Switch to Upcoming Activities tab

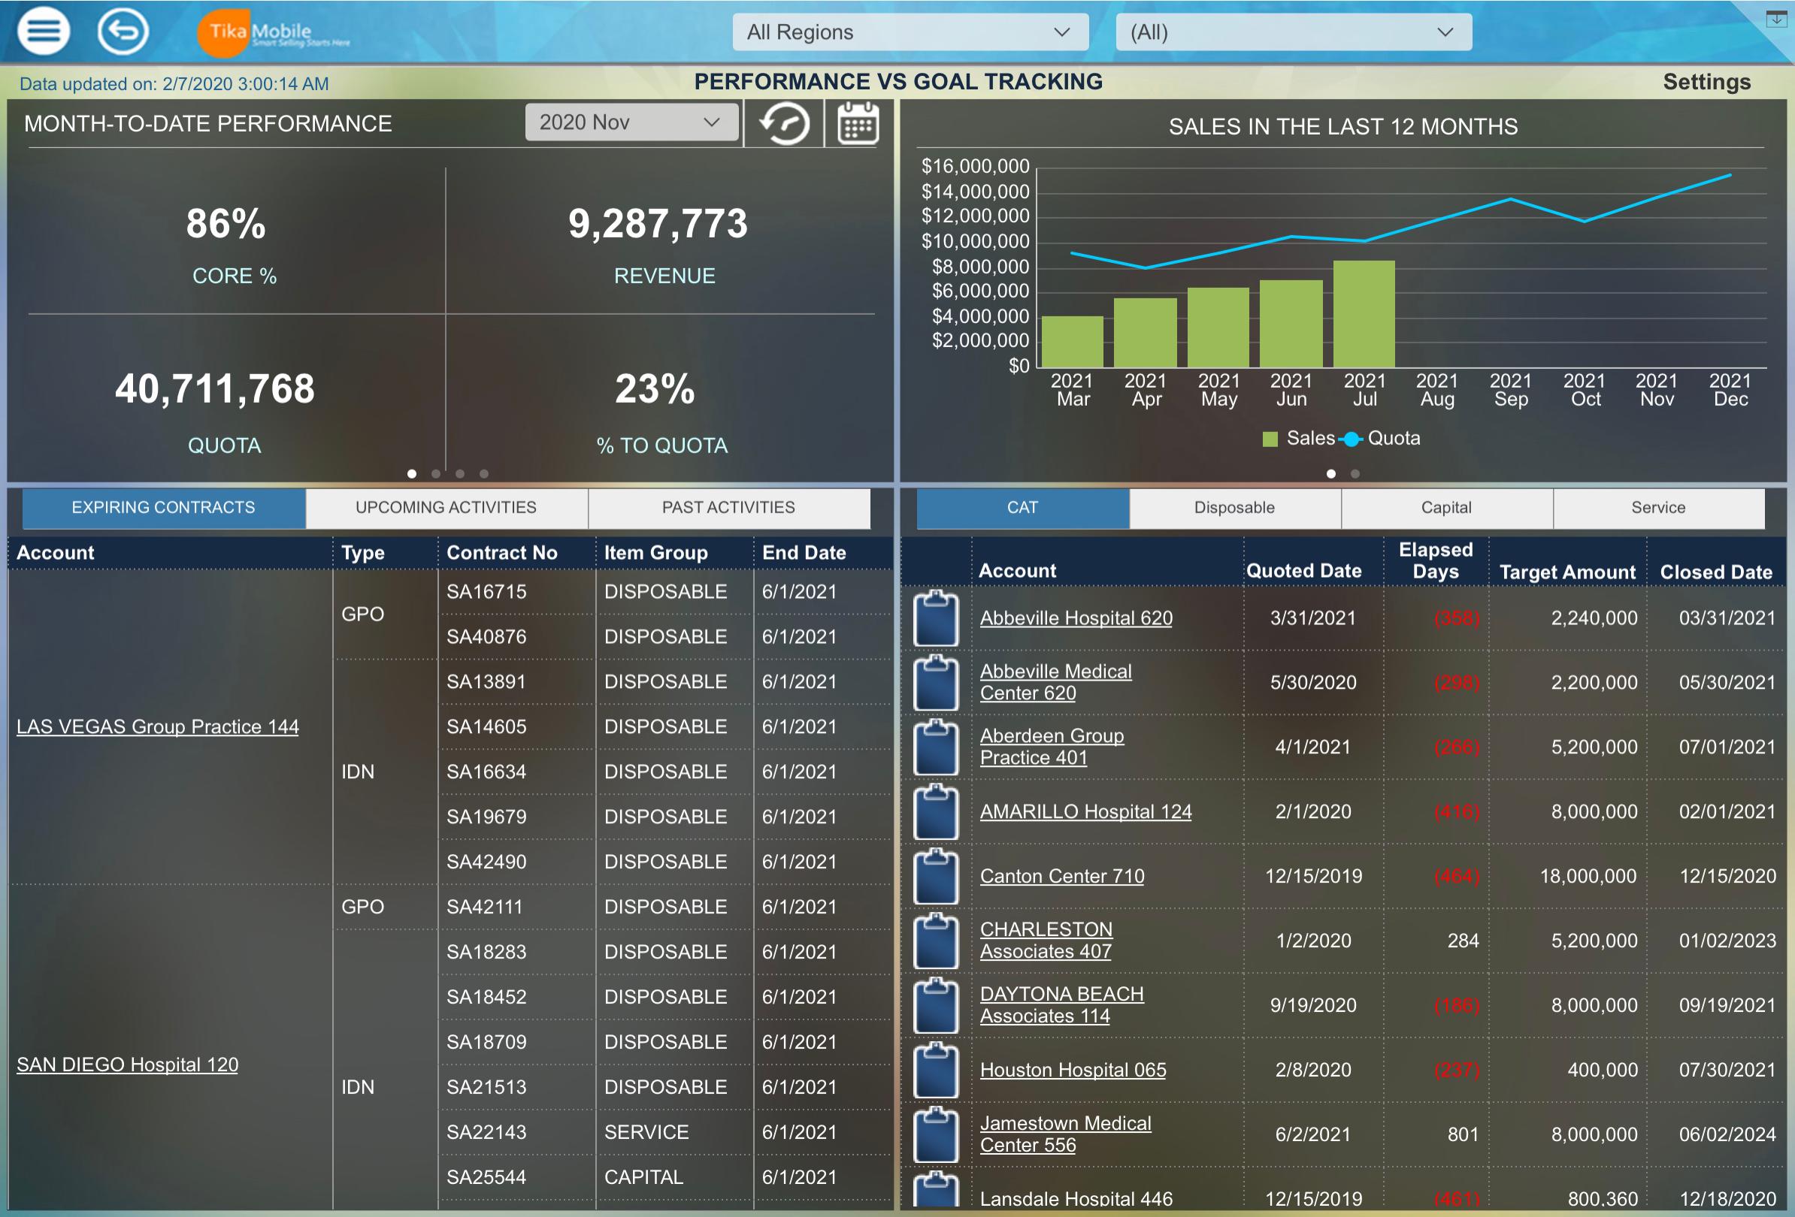point(446,508)
